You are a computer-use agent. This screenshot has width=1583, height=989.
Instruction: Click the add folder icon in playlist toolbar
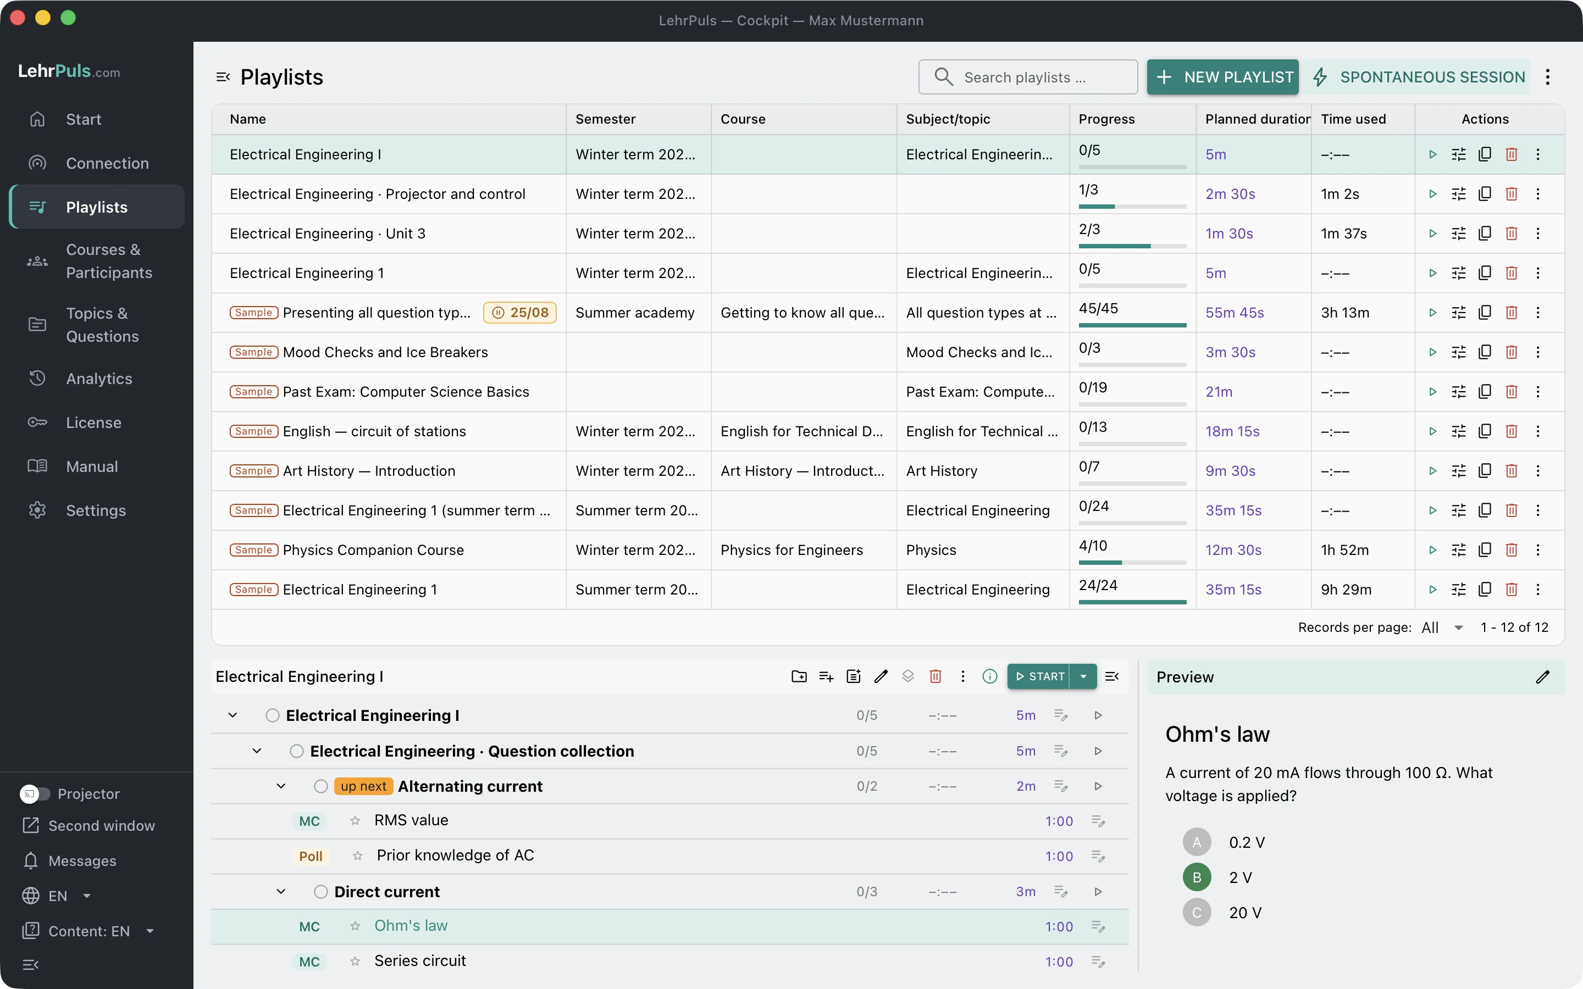[x=799, y=676]
